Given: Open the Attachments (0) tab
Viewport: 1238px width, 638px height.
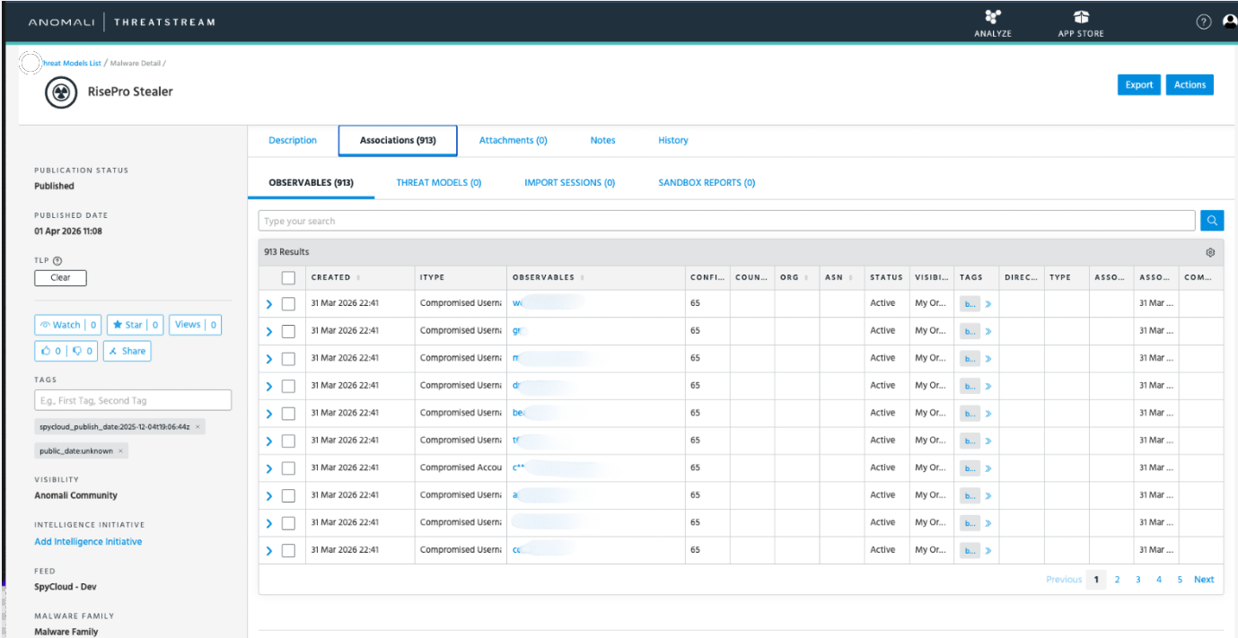Looking at the screenshot, I should pos(513,140).
